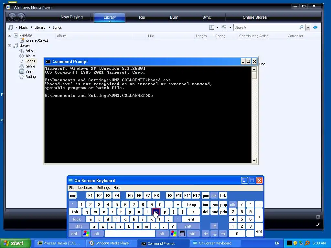
Task: Click the Music category icon in breadcrumb
Action: (10, 27)
